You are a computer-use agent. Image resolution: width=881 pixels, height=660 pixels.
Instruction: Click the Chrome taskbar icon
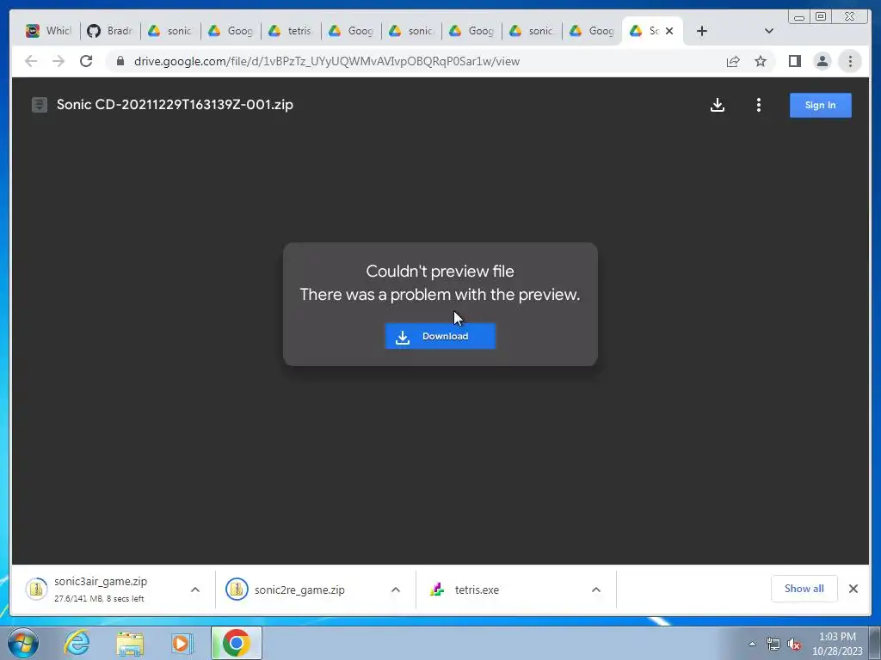(x=236, y=643)
